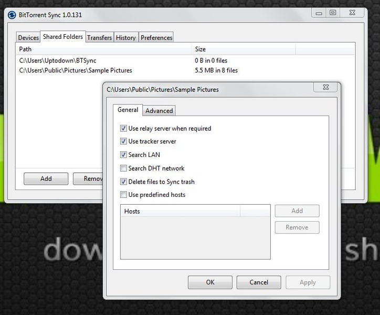Click the Hosts column header
Screen dimensions: 380x315
point(181,211)
